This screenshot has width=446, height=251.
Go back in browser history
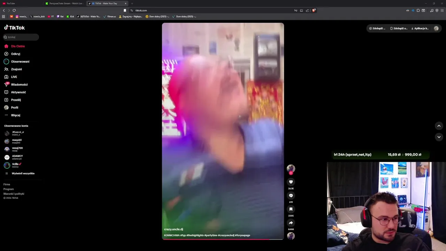(4, 10)
